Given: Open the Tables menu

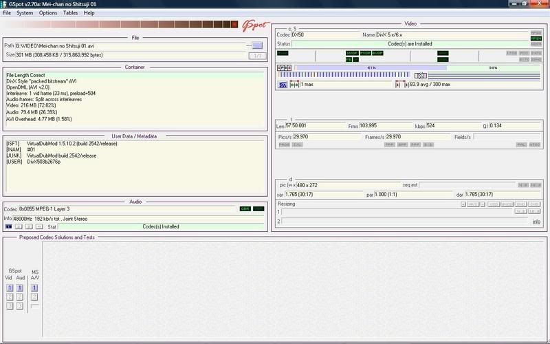Looking at the screenshot, I should [x=70, y=13].
